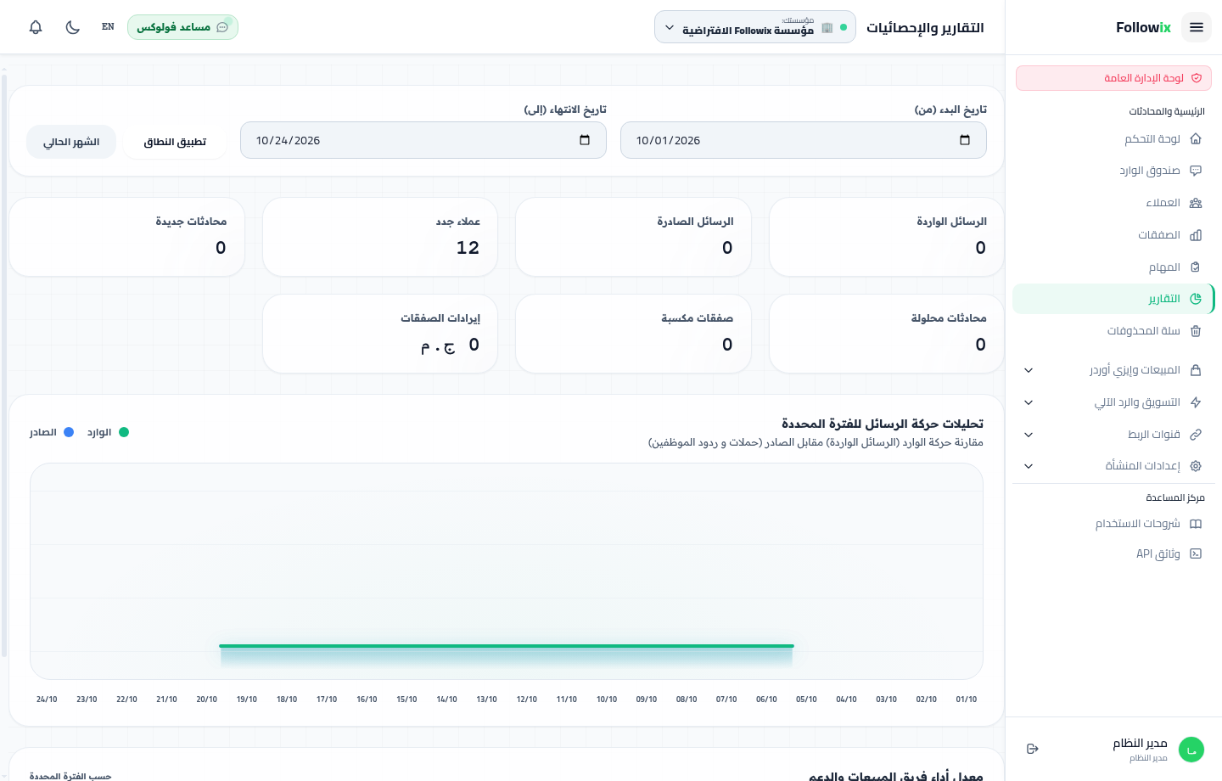Toggle الصادر blue legend series
The height and width of the screenshot is (781, 1222).
(x=52, y=432)
